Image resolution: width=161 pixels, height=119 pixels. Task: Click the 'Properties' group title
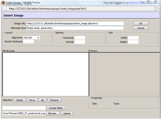click(97, 98)
